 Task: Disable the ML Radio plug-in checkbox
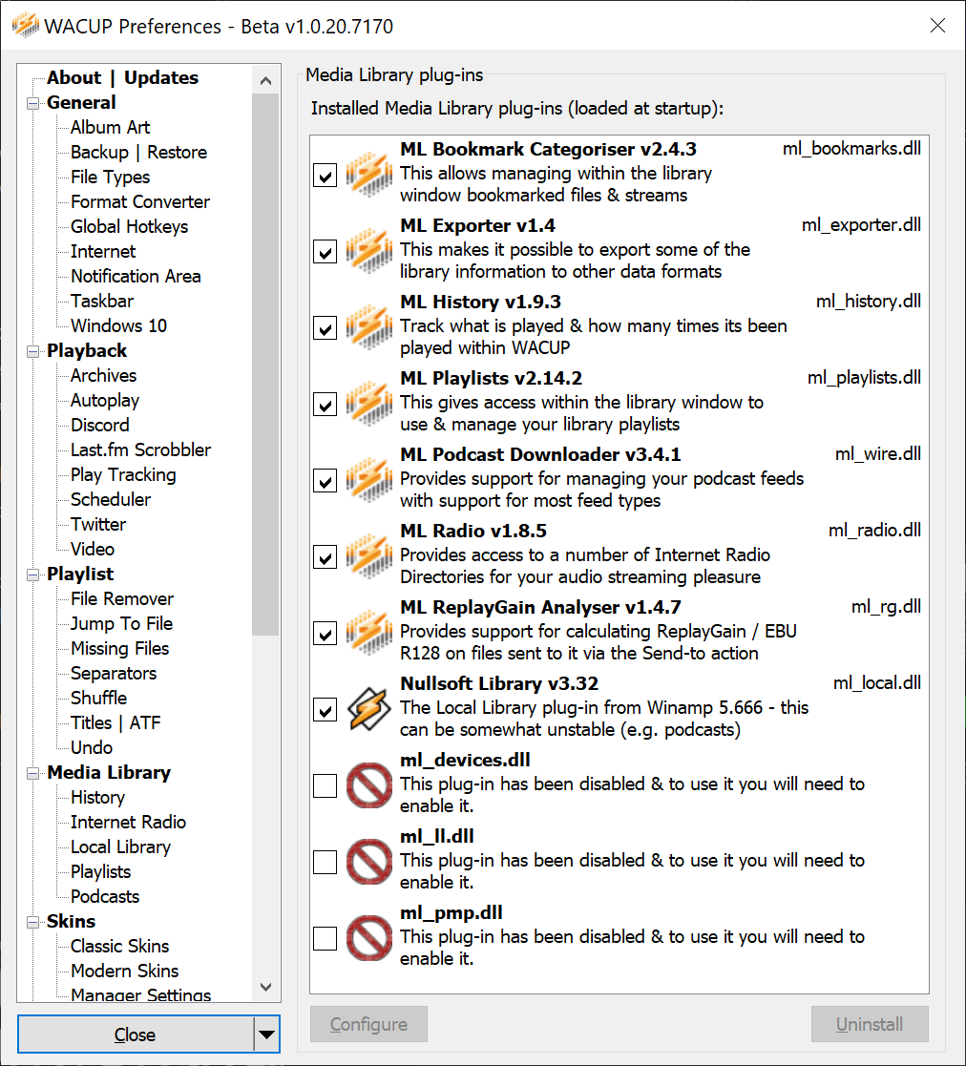pyautogui.click(x=325, y=557)
